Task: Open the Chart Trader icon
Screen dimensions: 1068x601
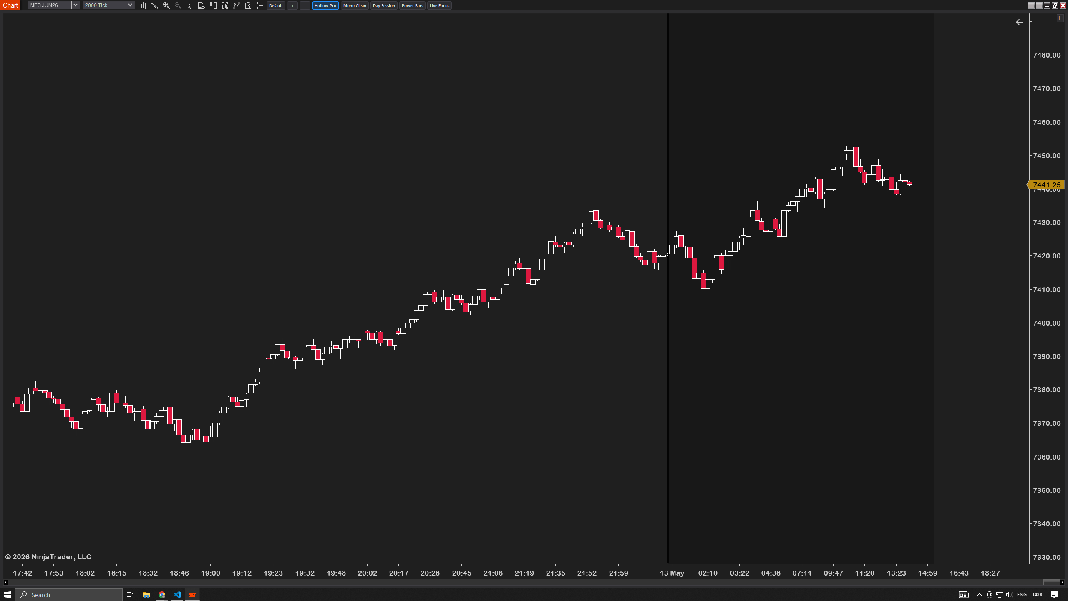Action: (x=213, y=5)
